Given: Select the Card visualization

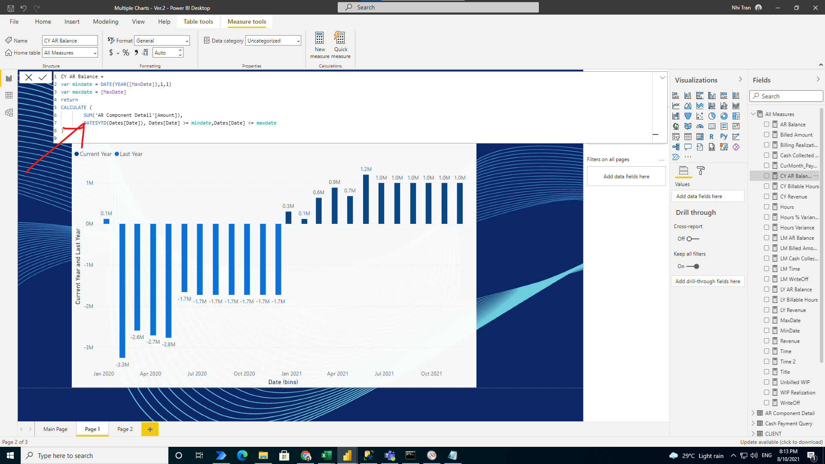Looking at the screenshot, I should pos(712,126).
